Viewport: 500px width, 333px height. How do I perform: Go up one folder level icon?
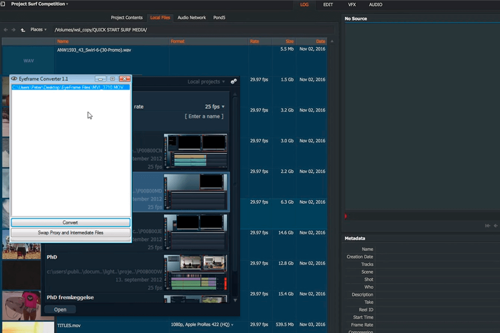[x=22, y=30]
